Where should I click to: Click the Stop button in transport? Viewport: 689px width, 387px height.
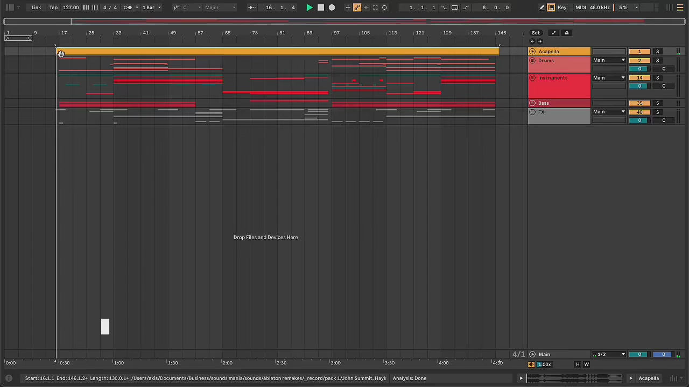click(321, 8)
